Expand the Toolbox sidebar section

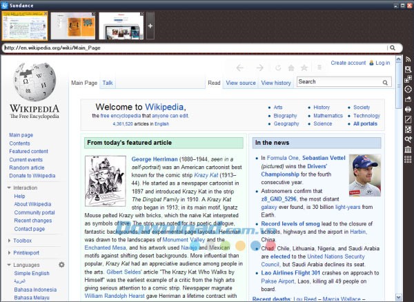[x=22, y=241]
